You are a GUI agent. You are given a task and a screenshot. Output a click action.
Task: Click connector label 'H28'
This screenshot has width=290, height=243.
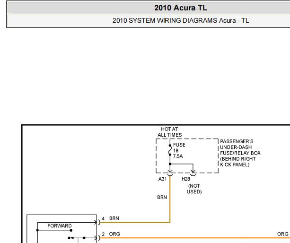click(186, 179)
